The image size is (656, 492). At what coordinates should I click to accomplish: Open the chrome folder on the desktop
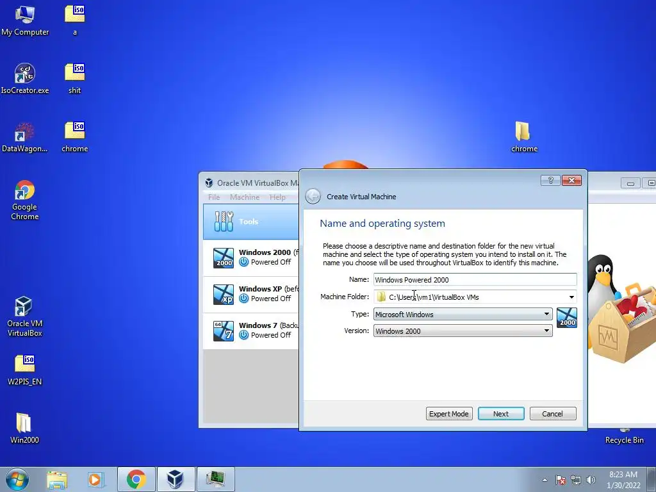(524, 137)
